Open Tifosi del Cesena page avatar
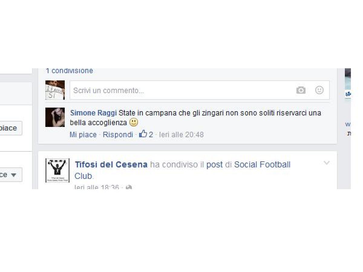This screenshot has height=272, width=363. 57,170
